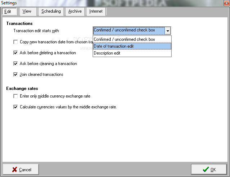This screenshot has height=177, width=230.
Task: Switch to the Archive tab
Action: (x=75, y=12)
